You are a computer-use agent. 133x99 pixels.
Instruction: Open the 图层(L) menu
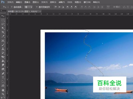[x=36, y=2]
